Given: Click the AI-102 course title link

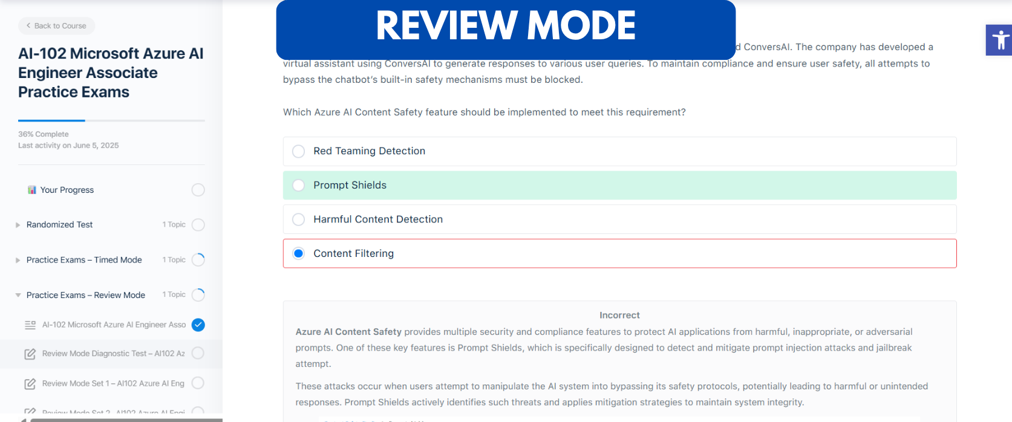Looking at the screenshot, I should 111,73.
